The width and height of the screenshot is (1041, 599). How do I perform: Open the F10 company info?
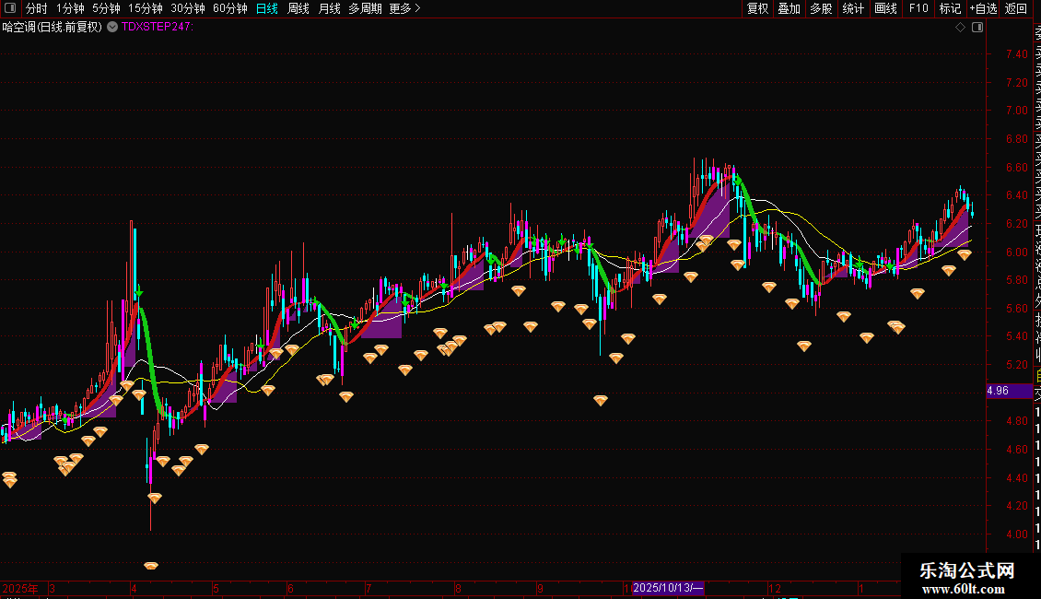click(918, 8)
